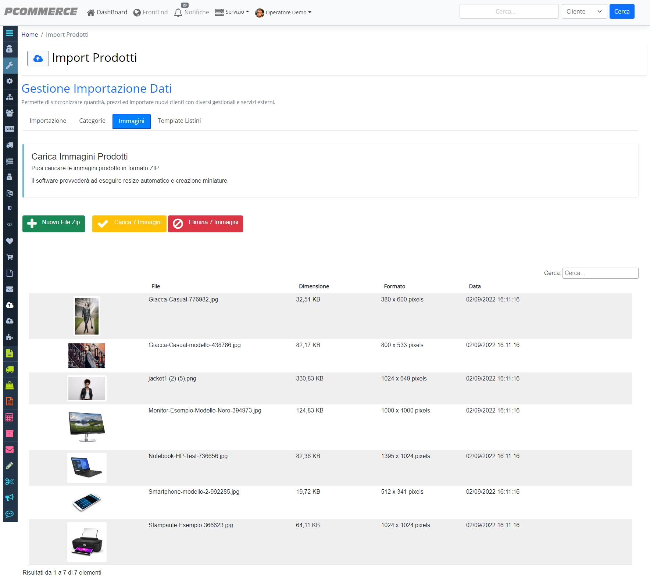Open the sitemap hierarchy sidebar icon

click(10, 97)
